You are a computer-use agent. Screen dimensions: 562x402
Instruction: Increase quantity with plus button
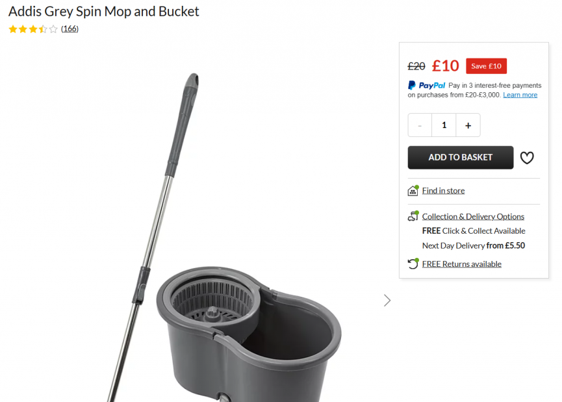pos(468,125)
